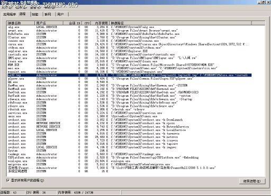This screenshot has height=196, width=271.
Task: Select the svchost.exe -k LocalService row
Action: pyautogui.click(x=129, y=130)
